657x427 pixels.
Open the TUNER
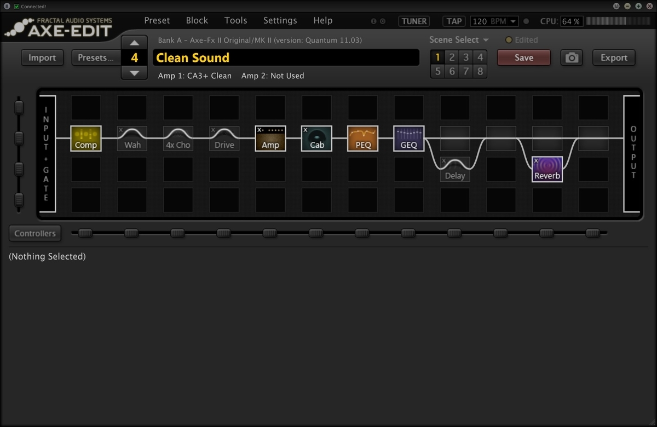[x=414, y=21]
